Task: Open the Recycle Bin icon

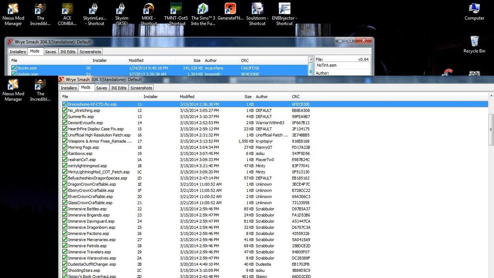Action: tap(474, 44)
